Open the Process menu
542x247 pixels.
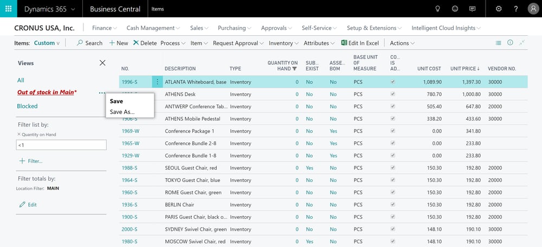pos(173,43)
